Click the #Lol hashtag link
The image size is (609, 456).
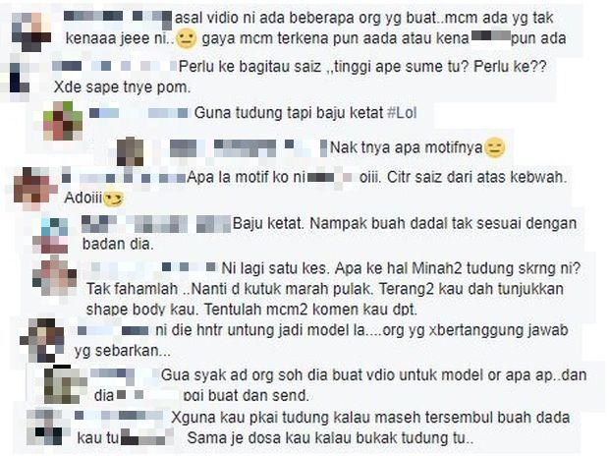pos(402,113)
